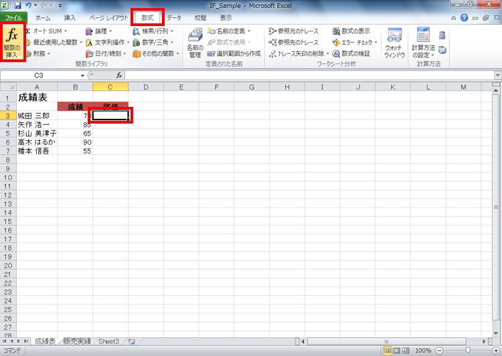Click Trace Dependents (参照先のトレース)

294,42
